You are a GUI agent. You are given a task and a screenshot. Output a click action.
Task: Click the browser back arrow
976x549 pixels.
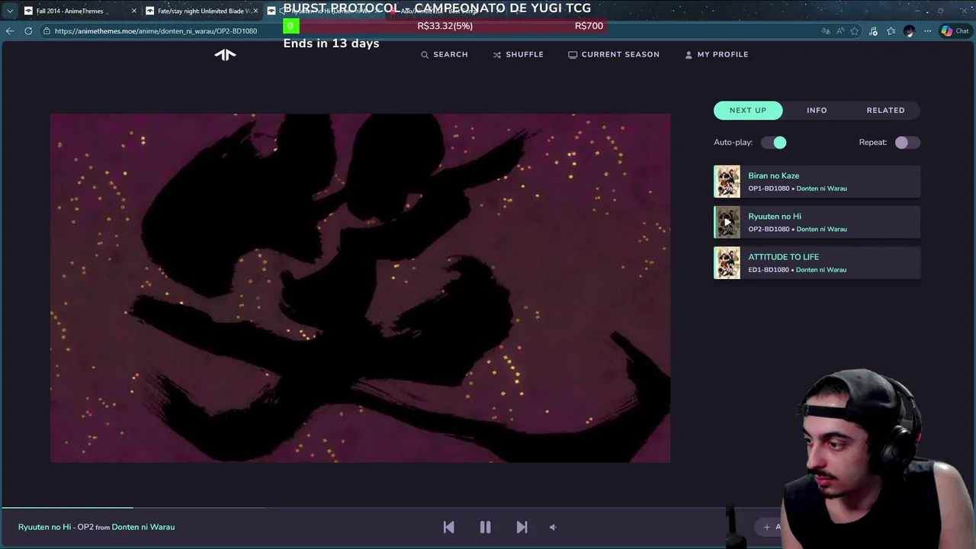(9, 31)
